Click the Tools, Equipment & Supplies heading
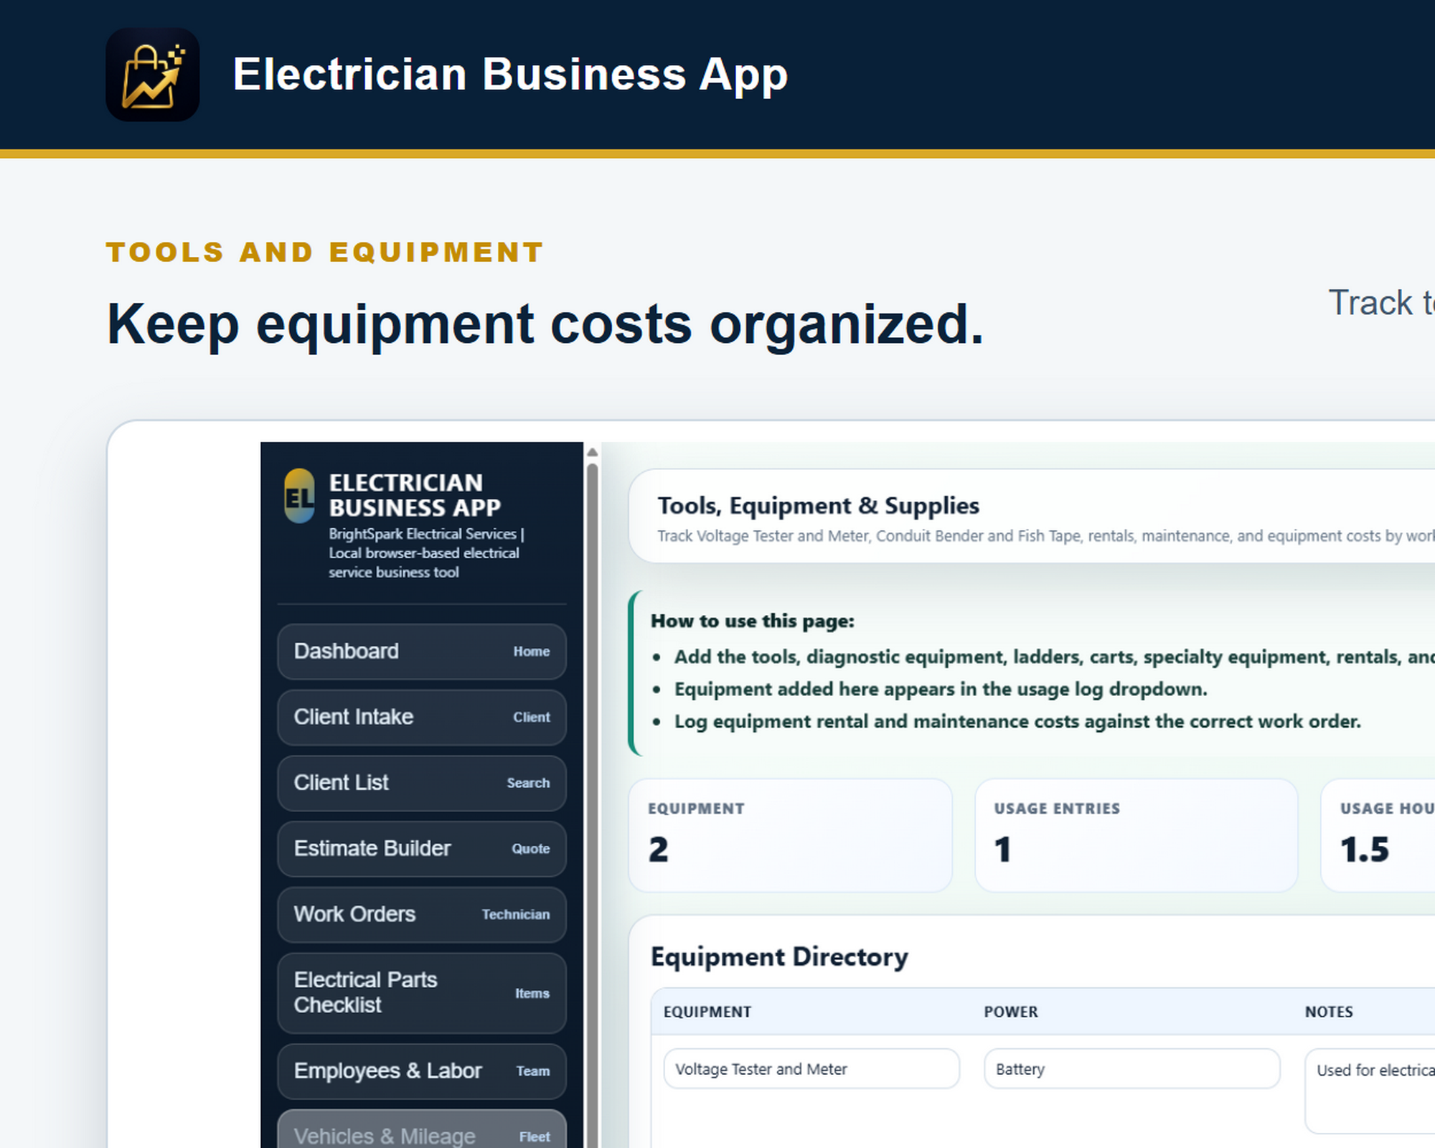 819,506
